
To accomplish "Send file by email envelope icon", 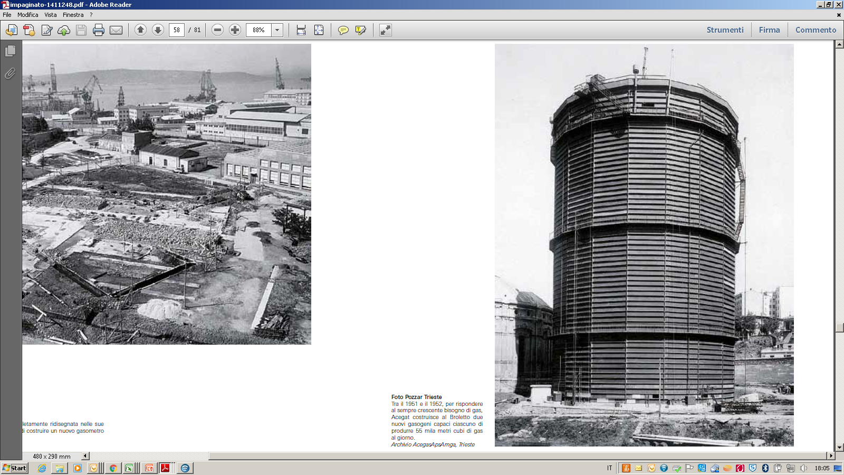I will coord(116,30).
